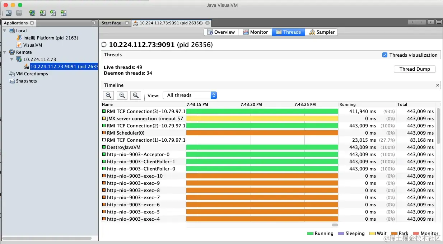Open the Sampler tab
This screenshot has width=443, height=244.
321,32
